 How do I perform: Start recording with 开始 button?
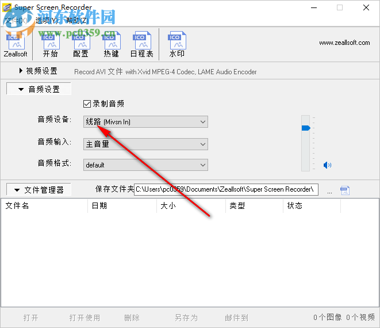tap(51, 44)
